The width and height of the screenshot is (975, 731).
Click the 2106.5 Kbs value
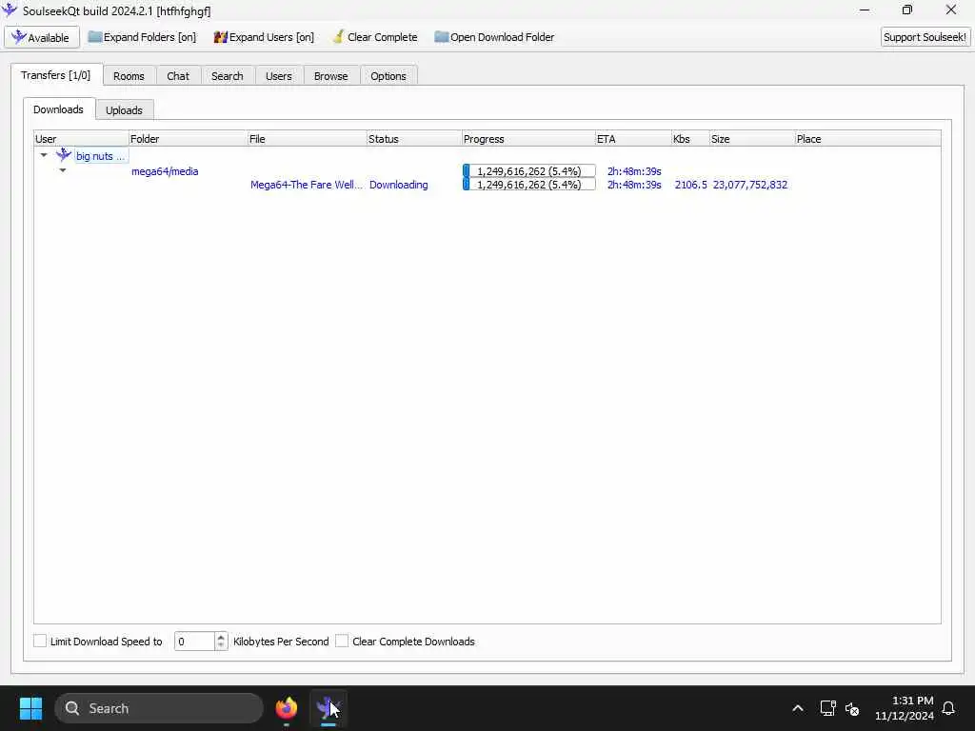691,185
